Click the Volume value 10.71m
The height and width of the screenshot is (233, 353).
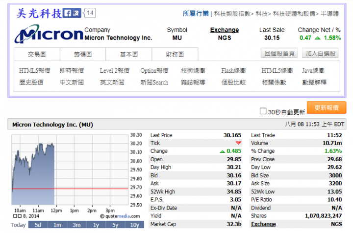coord(332,143)
